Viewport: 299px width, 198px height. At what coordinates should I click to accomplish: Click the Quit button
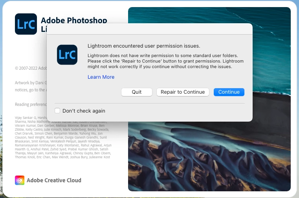click(x=136, y=92)
